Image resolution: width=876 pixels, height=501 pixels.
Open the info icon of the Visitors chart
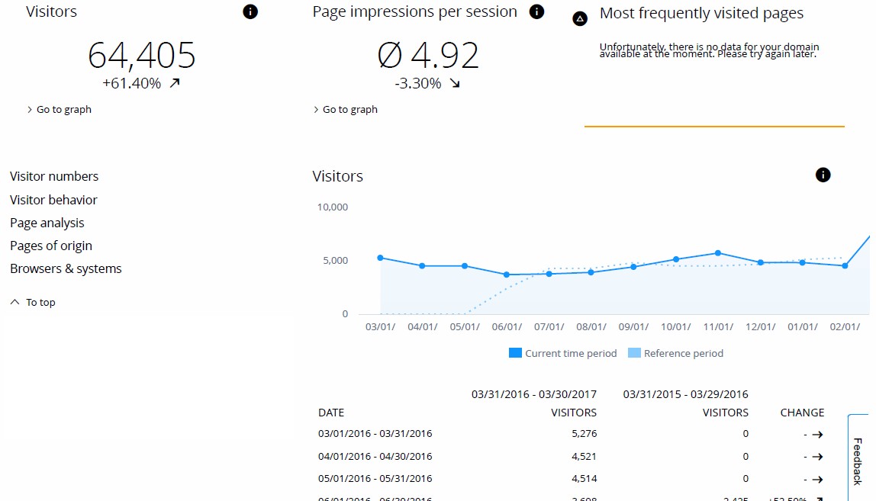(823, 175)
